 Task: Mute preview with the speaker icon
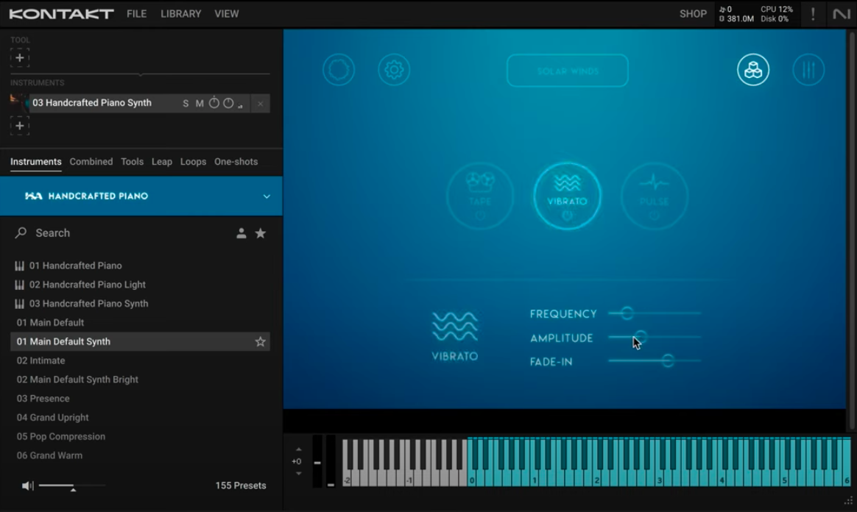tap(27, 486)
